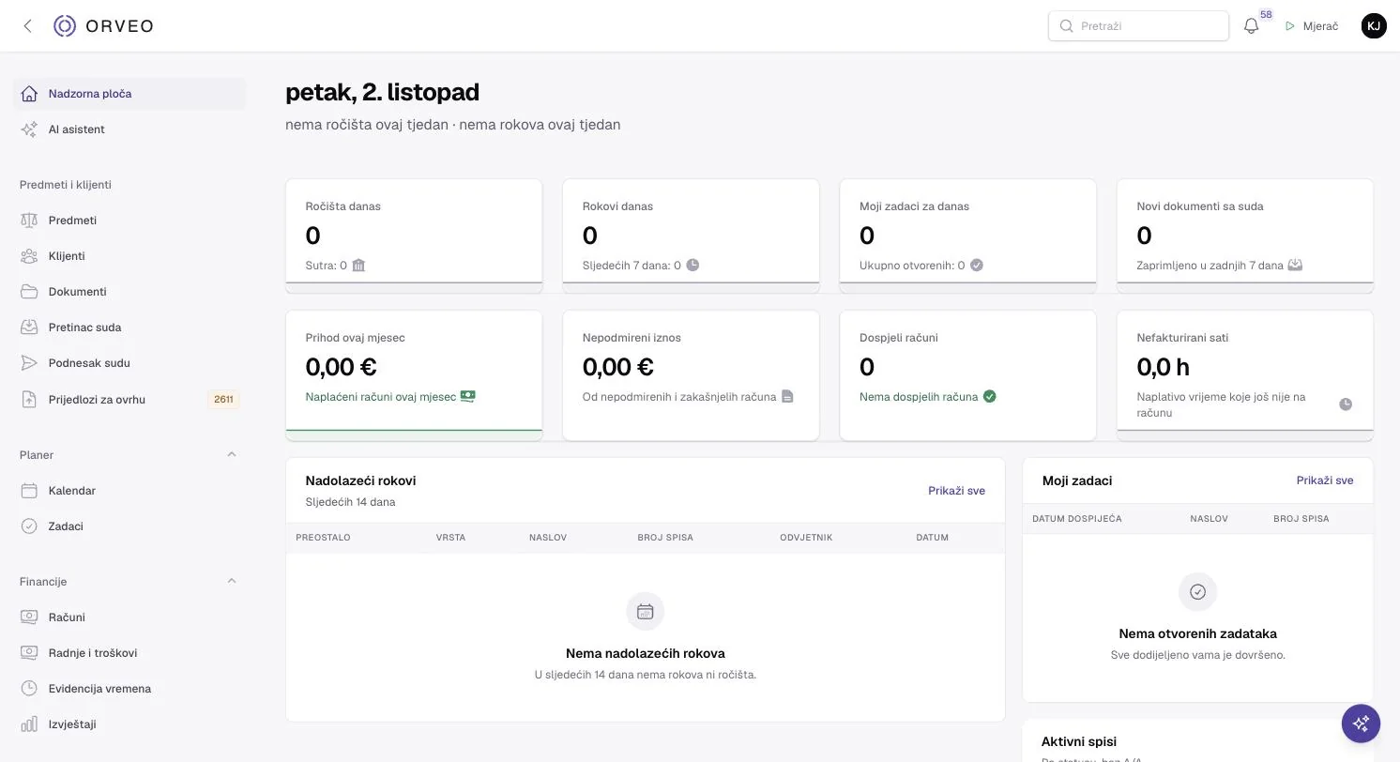Open the Prihod ovaj mjesec card
This screenshot has width=1400, height=762.
click(x=414, y=375)
